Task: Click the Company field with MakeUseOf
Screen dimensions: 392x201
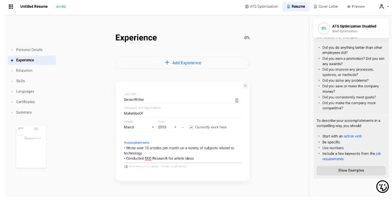Action: (183, 113)
